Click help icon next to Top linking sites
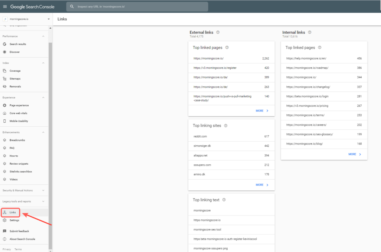 226,126
